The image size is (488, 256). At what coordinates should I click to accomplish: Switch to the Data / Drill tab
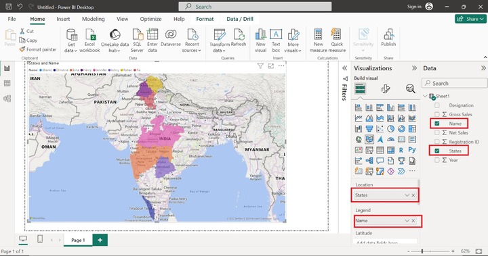click(x=240, y=19)
